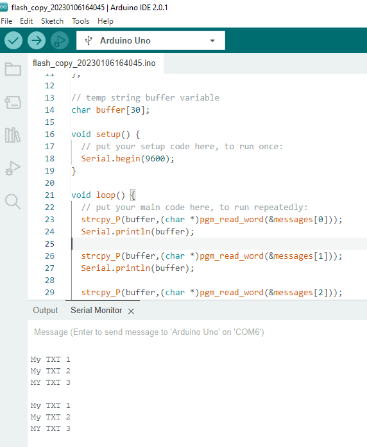Open the File menu
367x447 pixels.
(6, 21)
